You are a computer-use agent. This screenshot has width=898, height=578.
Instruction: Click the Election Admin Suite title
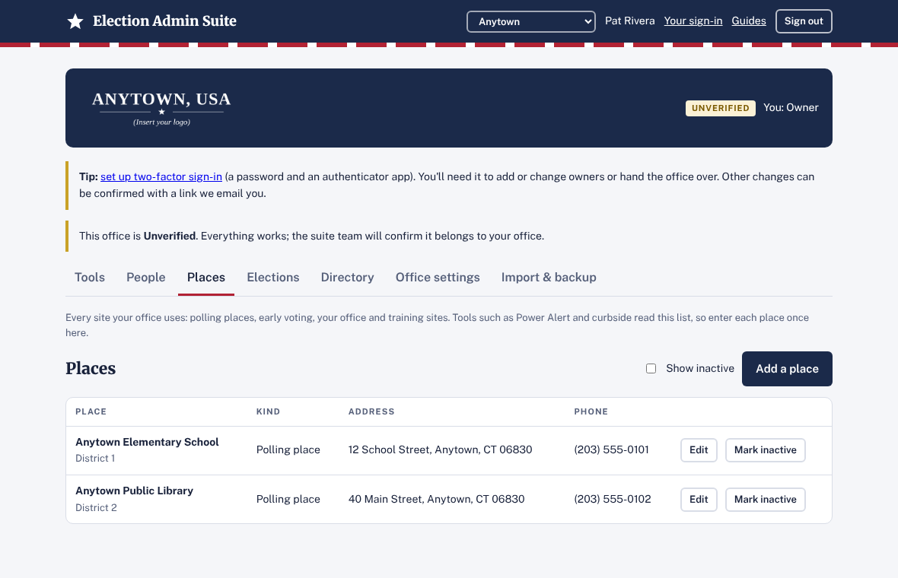[165, 21]
